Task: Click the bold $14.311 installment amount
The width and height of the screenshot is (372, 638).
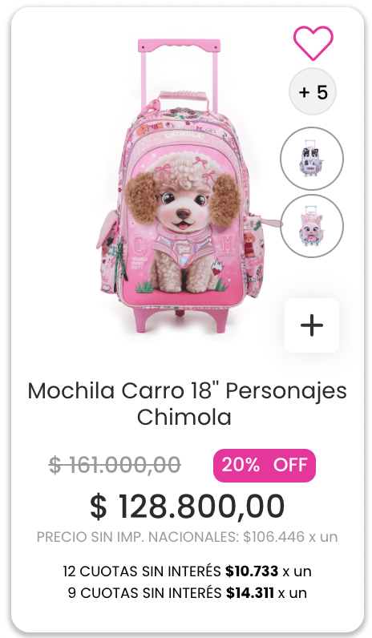Action: [250, 593]
